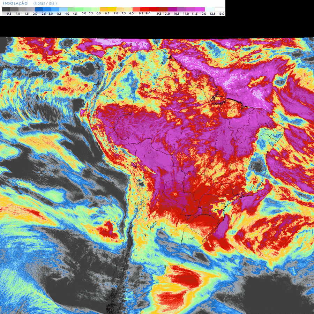The image size is (314, 314).
Task: Select pale cyan swatch between 12.0 and 12.5
Action: [x=209, y=9]
